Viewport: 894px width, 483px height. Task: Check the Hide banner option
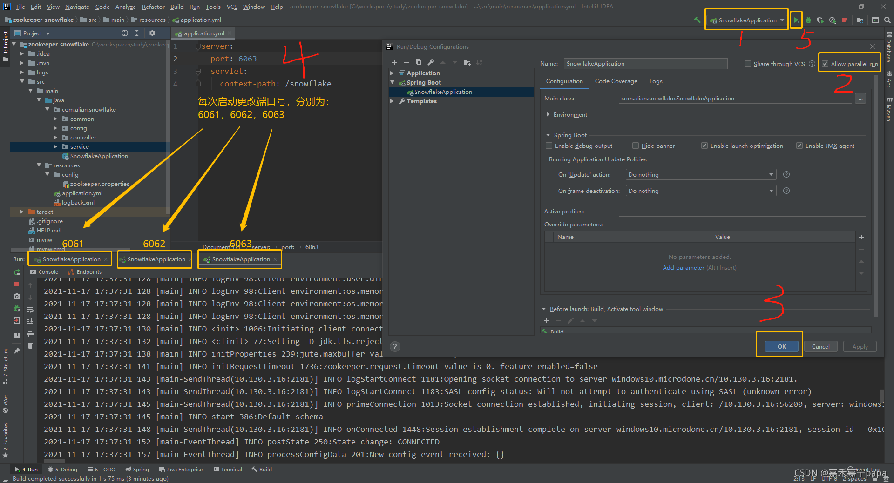click(636, 146)
